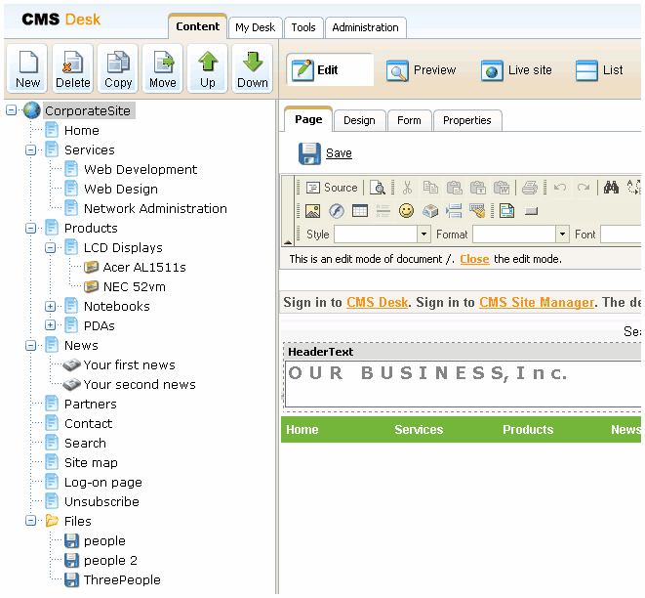Switch to Preview view mode
This screenshot has width=645, height=598.
pos(422,70)
